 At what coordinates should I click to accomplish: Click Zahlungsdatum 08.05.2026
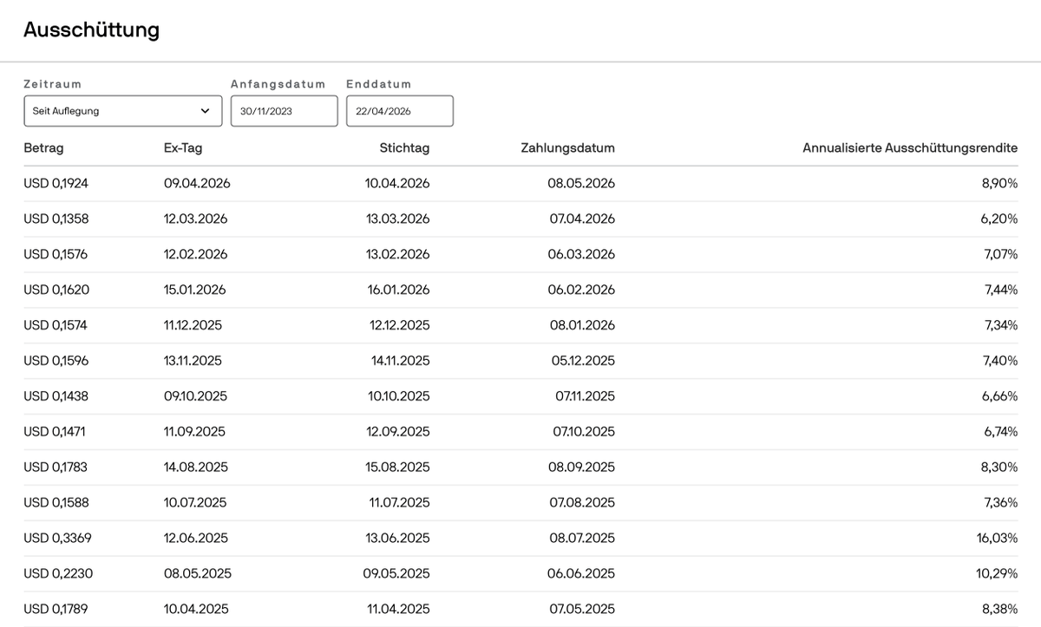582,184
